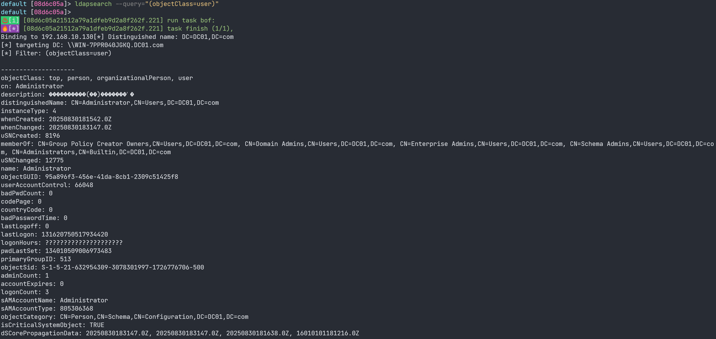Click the garbled description attribute value
Screen dimensions: 716x339
tap(91, 95)
